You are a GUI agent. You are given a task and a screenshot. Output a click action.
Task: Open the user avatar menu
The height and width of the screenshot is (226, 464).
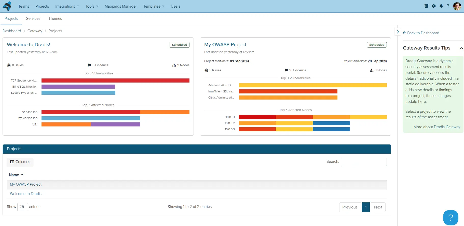click(457, 6)
